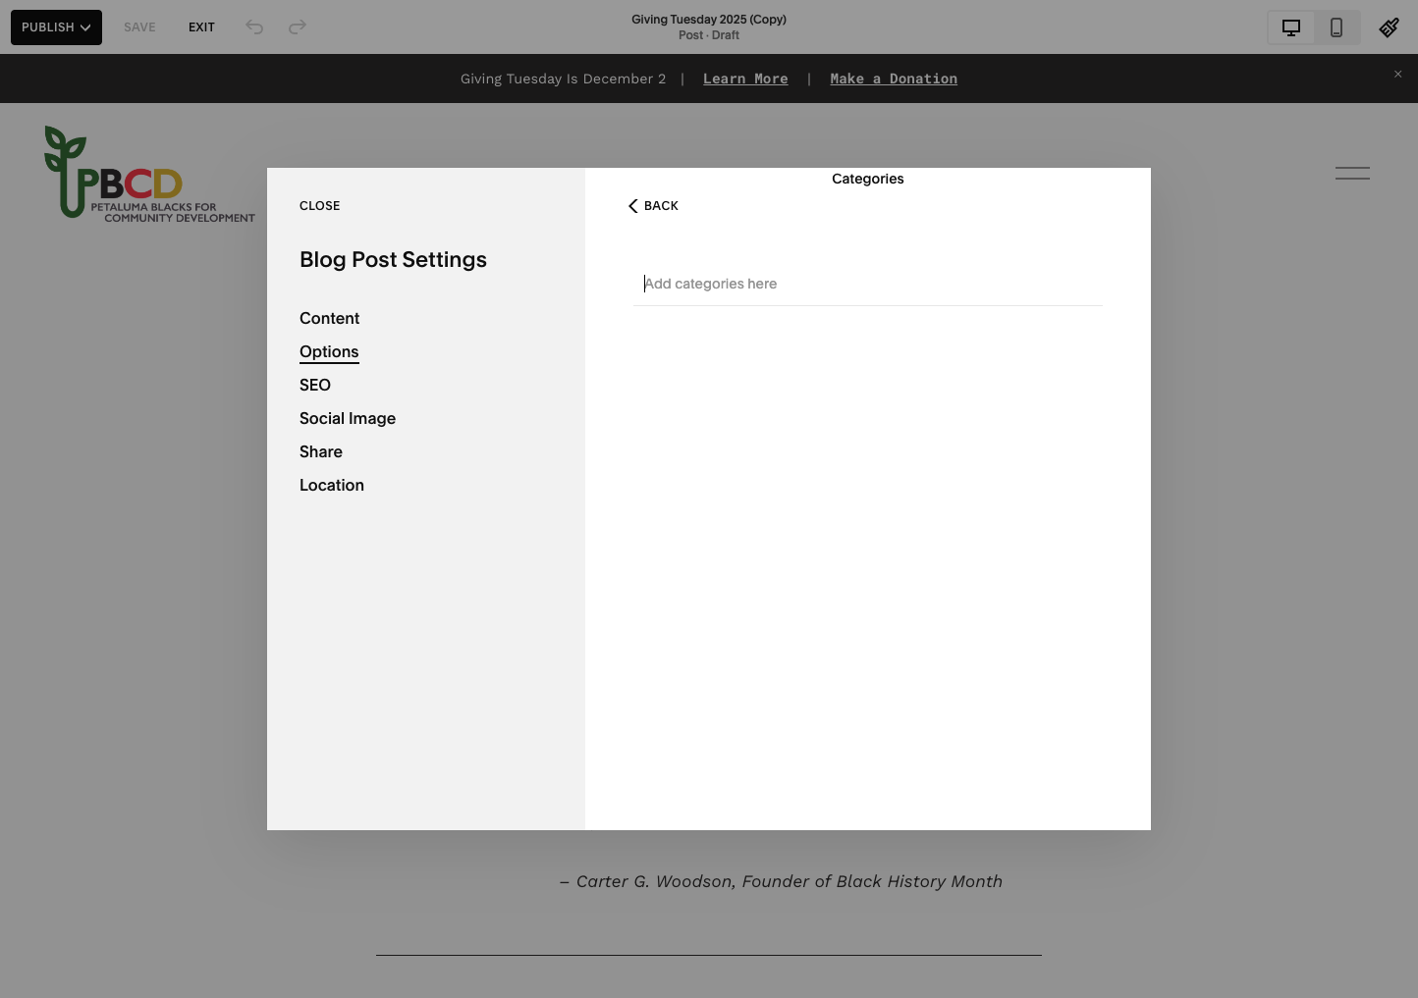Click the Post · Draft status text
1418x998 pixels.
709,35
